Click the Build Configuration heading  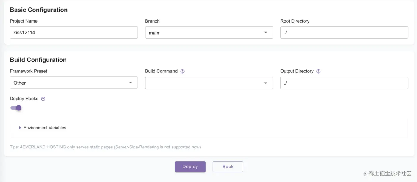pyautogui.click(x=38, y=60)
